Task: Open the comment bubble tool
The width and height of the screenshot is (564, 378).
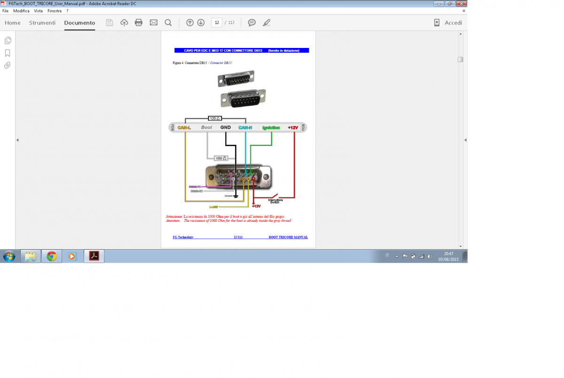Action: (x=252, y=23)
